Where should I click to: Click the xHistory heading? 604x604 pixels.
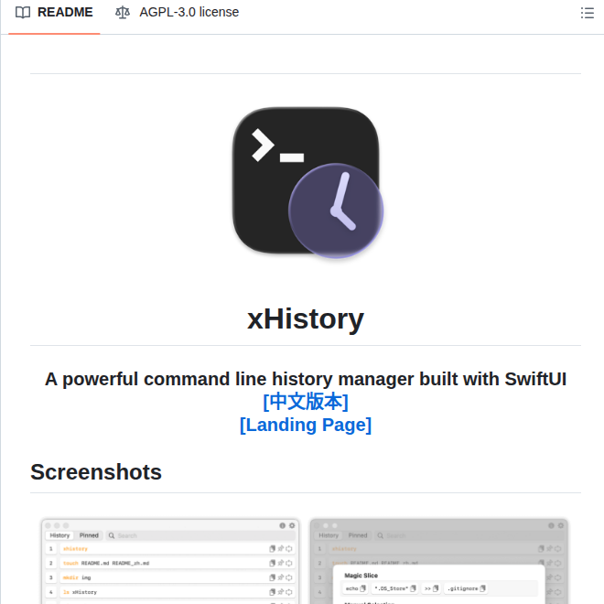click(306, 319)
